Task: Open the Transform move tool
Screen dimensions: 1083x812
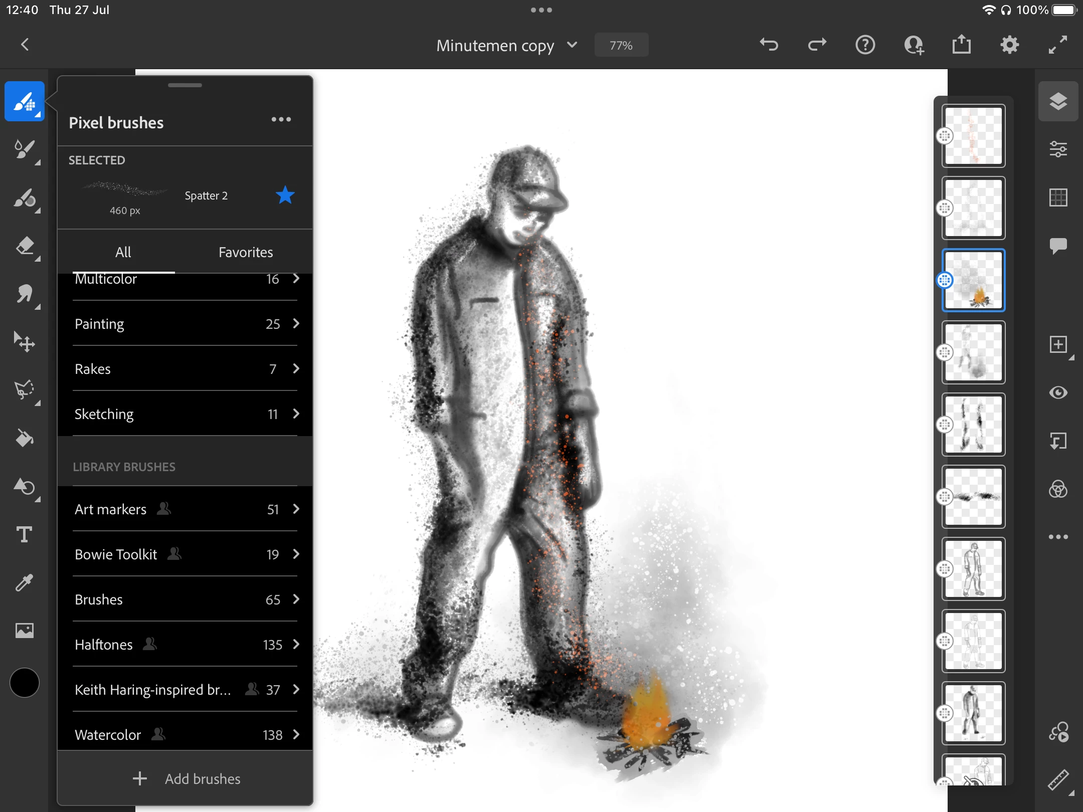Action: [x=24, y=342]
